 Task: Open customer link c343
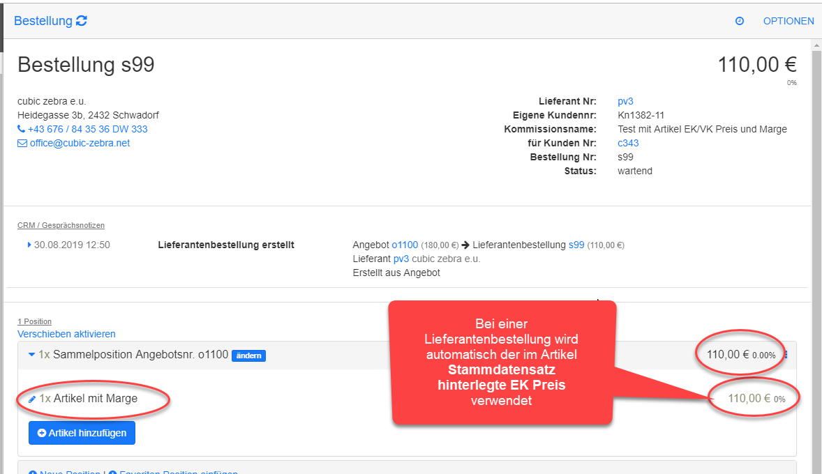click(628, 143)
